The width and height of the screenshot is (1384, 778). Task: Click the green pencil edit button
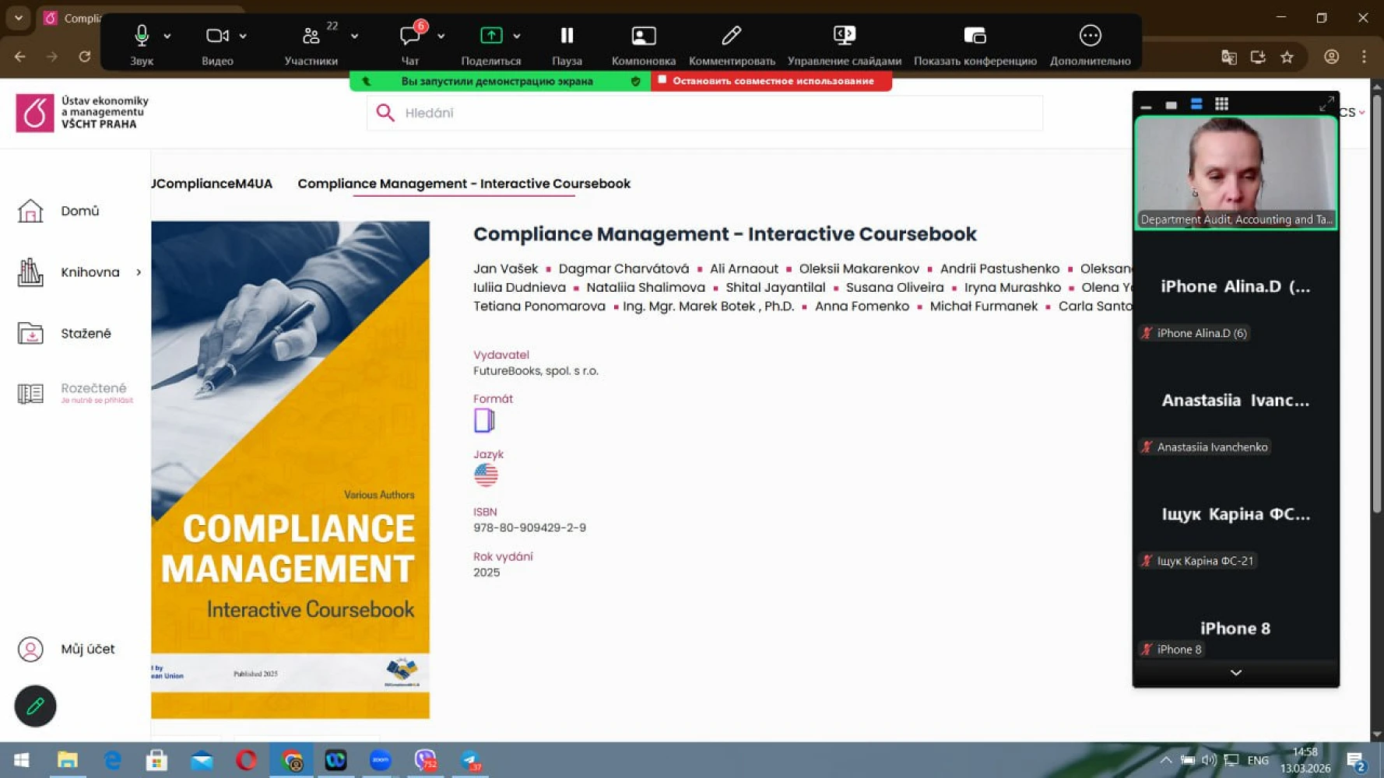coord(35,706)
